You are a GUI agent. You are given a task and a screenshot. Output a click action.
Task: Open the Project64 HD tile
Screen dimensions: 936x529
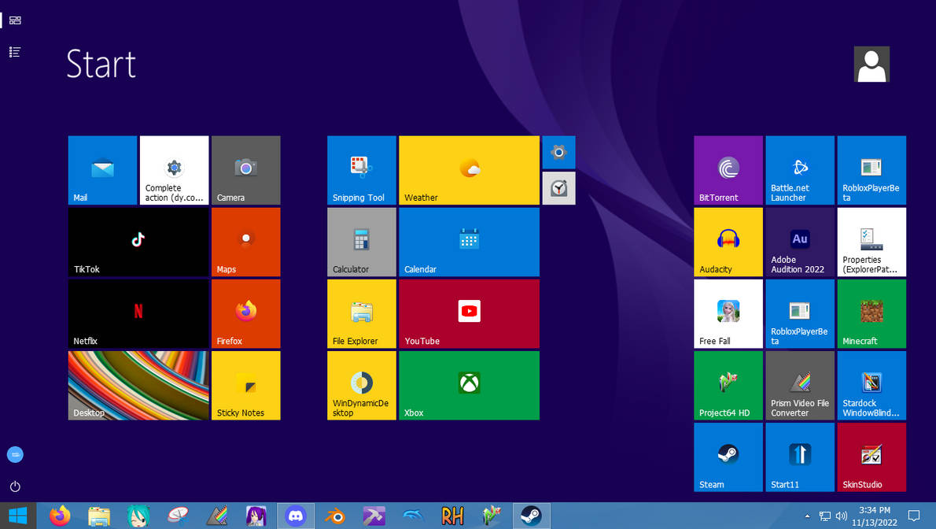(x=728, y=386)
